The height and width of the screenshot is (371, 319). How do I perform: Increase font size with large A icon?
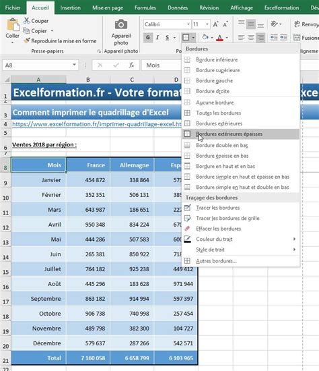[x=215, y=24]
